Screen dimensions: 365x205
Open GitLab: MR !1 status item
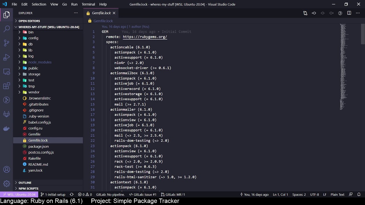[173, 194]
